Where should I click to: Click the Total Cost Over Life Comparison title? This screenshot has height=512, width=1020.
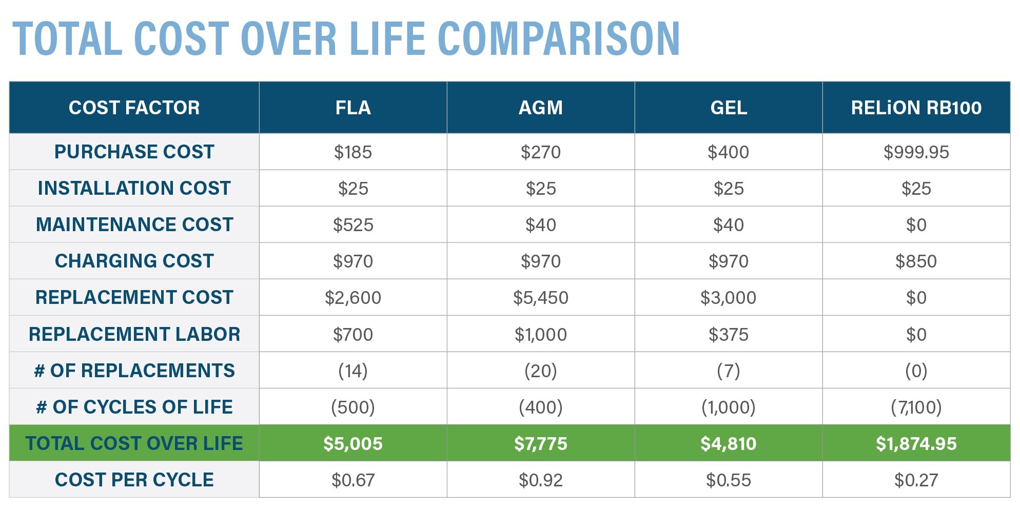346,39
